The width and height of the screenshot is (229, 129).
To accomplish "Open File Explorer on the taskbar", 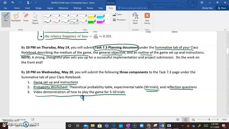I will 93,126.
